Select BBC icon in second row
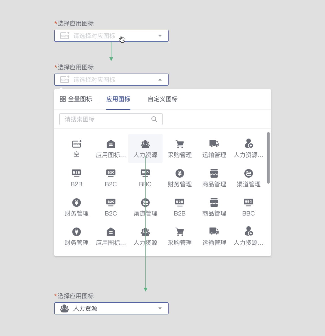The height and width of the screenshot is (336, 325). pos(146,178)
